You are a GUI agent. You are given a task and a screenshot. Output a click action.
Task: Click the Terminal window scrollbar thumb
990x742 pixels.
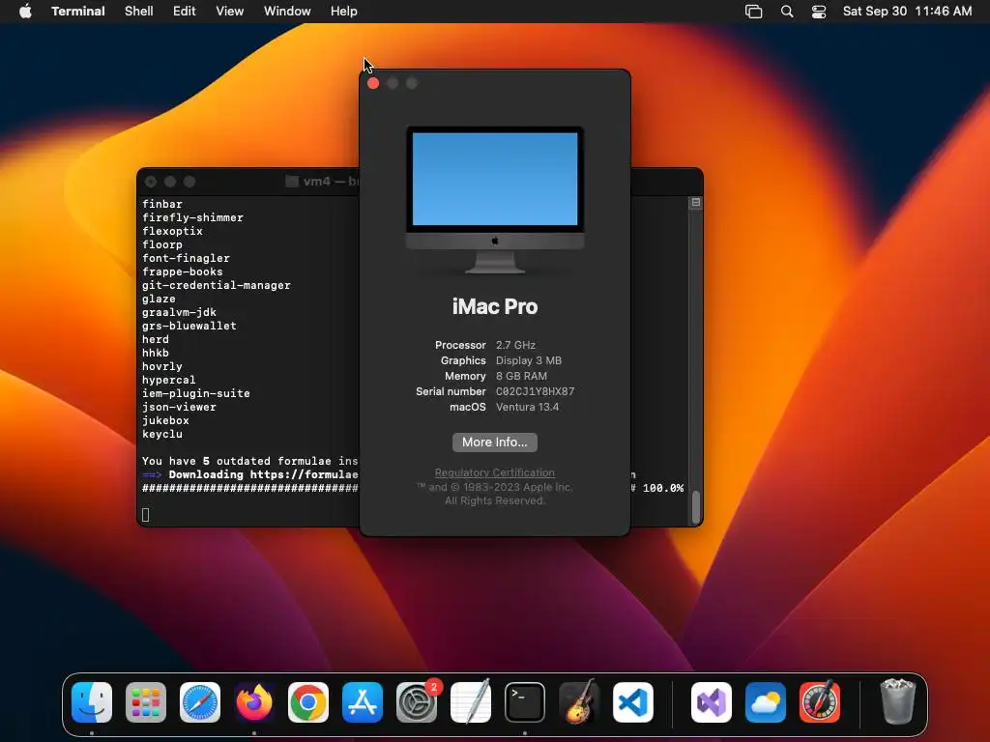(696, 507)
